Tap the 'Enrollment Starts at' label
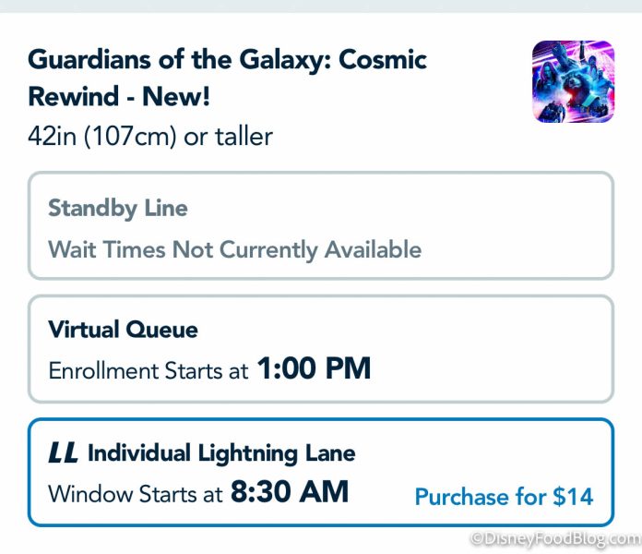This screenshot has width=642, height=554. 148,371
